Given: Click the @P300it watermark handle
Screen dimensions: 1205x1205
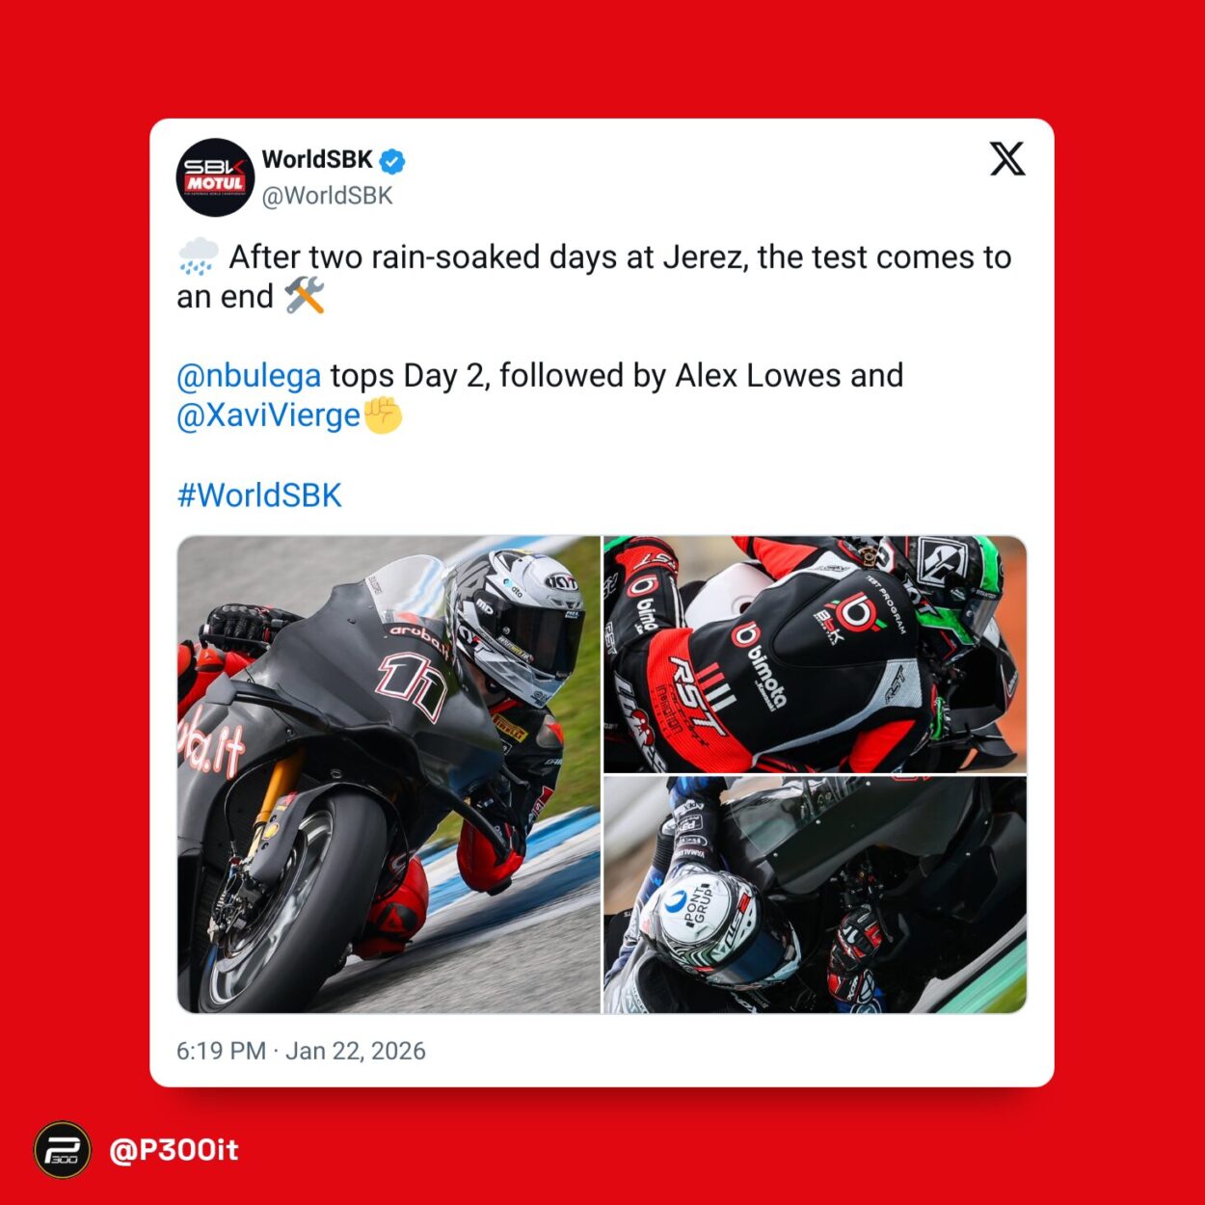Looking at the screenshot, I should point(174,1150).
